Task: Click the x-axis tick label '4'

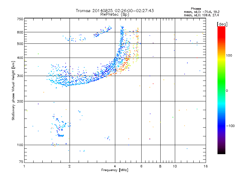Action: coord(115,166)
